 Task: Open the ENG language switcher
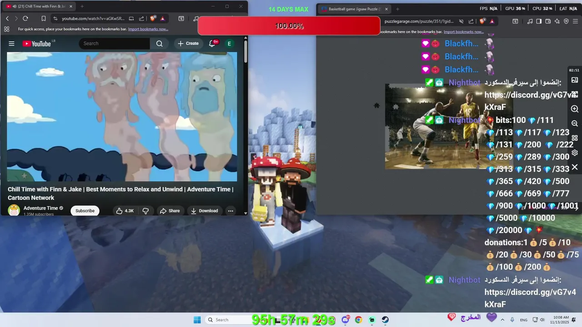point(524,320)
